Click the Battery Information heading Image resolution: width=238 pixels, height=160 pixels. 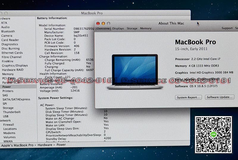52,18
